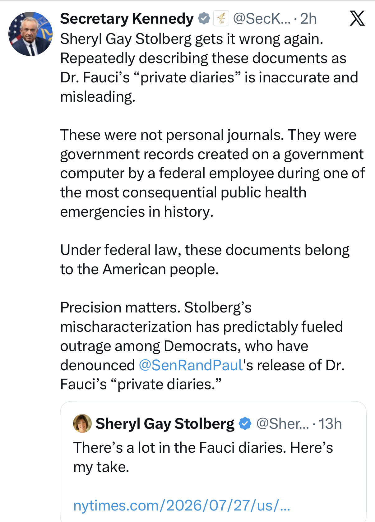Click the X logo icon

coord(357,18)
